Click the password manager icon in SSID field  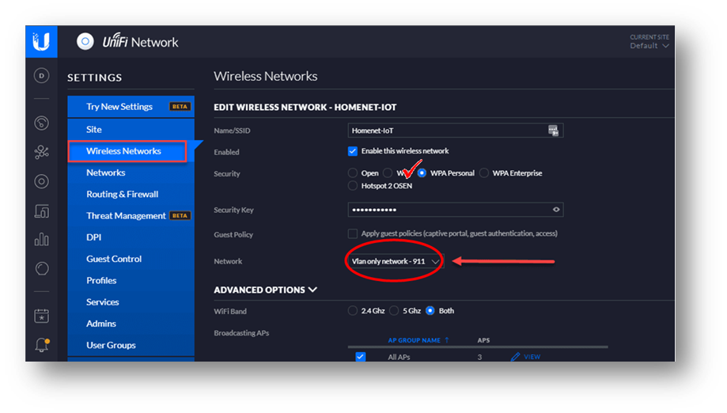point(553,131)
